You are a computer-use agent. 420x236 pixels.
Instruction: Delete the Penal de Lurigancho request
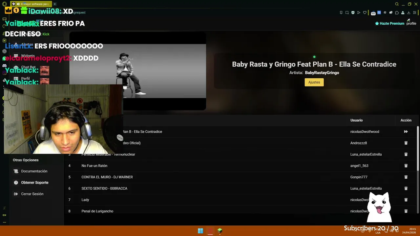(406, 211)
